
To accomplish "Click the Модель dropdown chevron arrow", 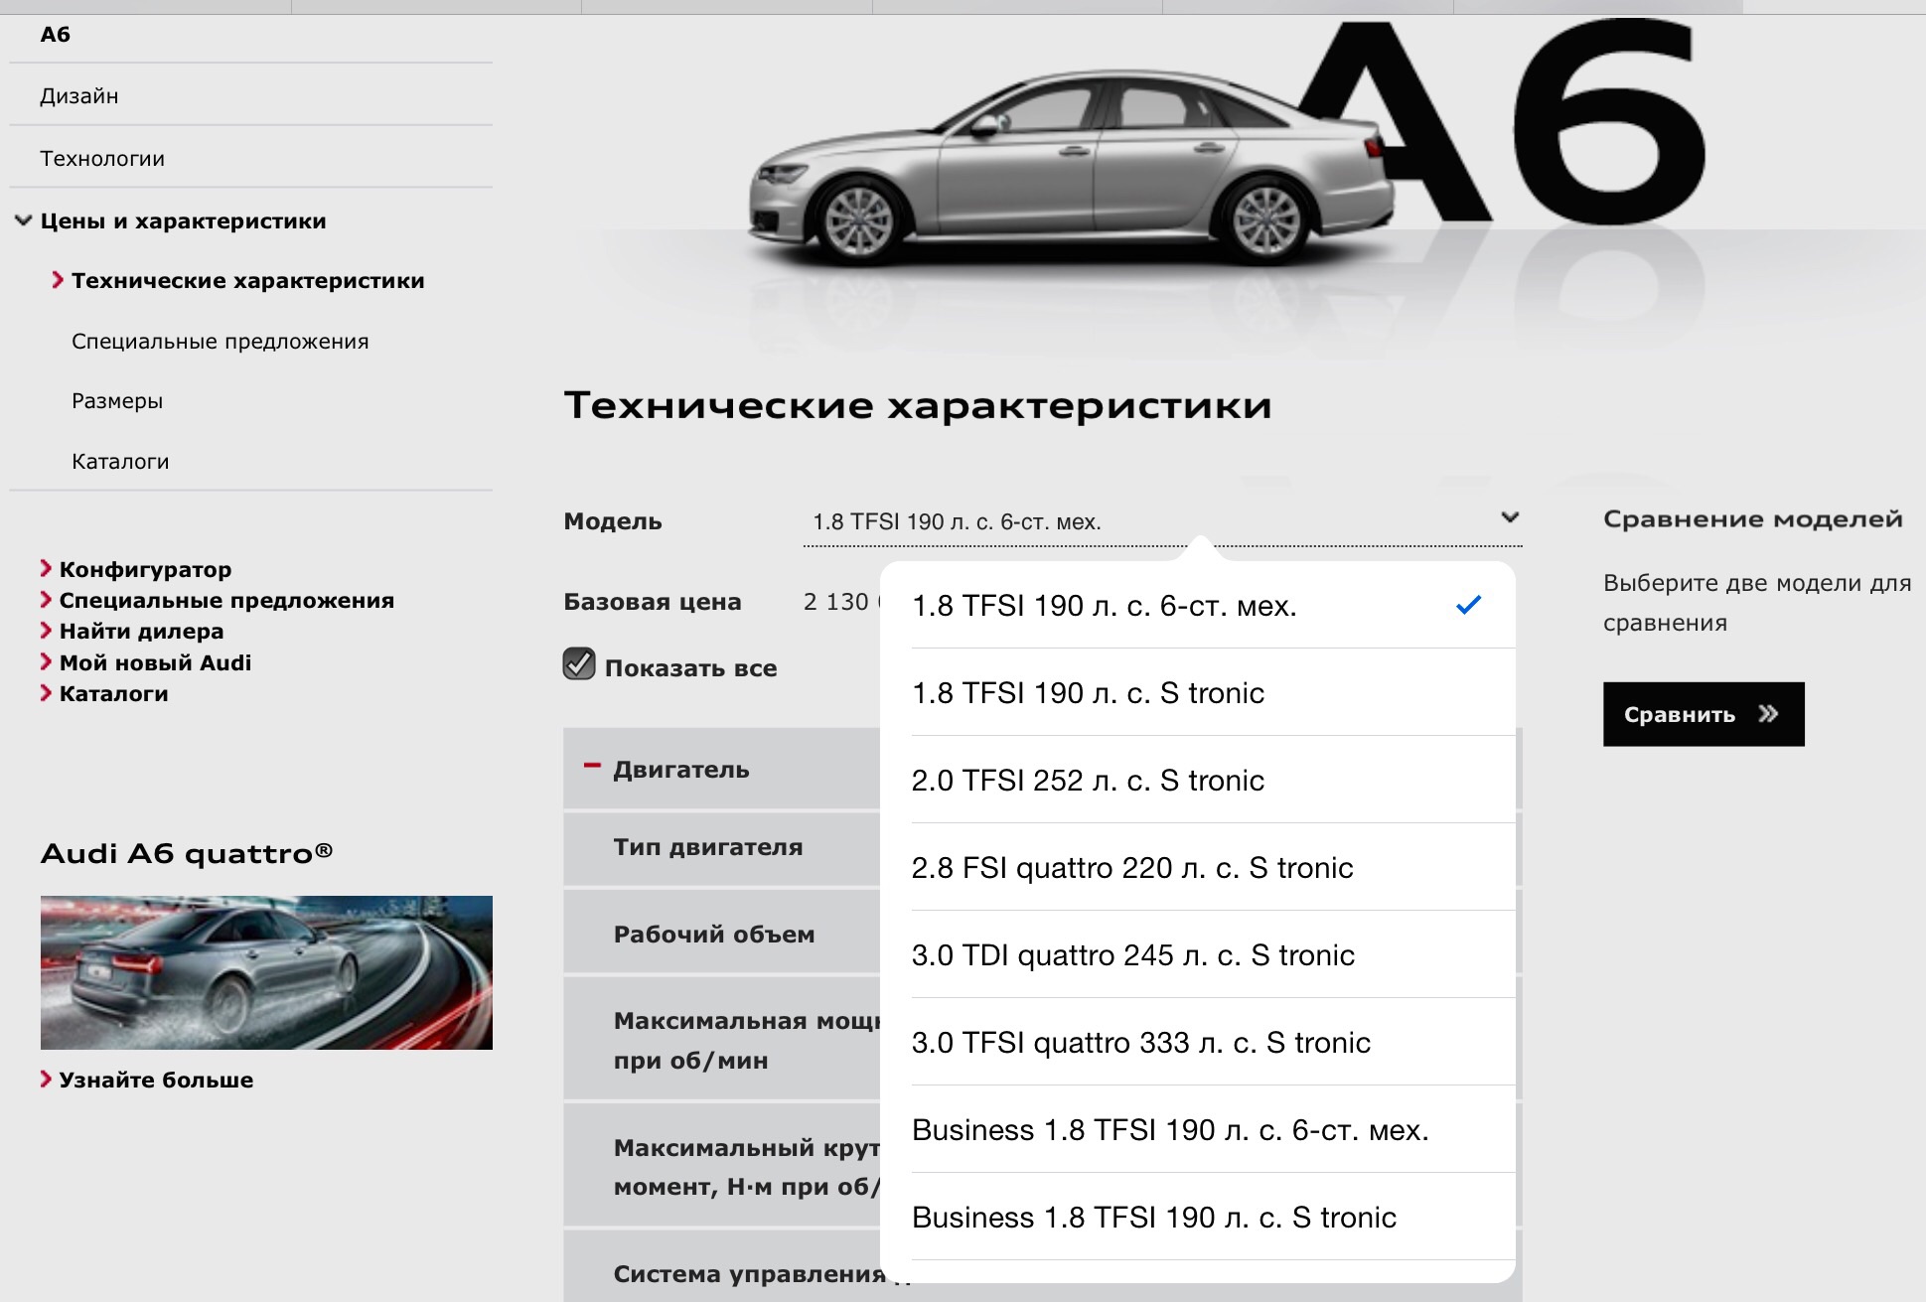I will [1510, 517].
